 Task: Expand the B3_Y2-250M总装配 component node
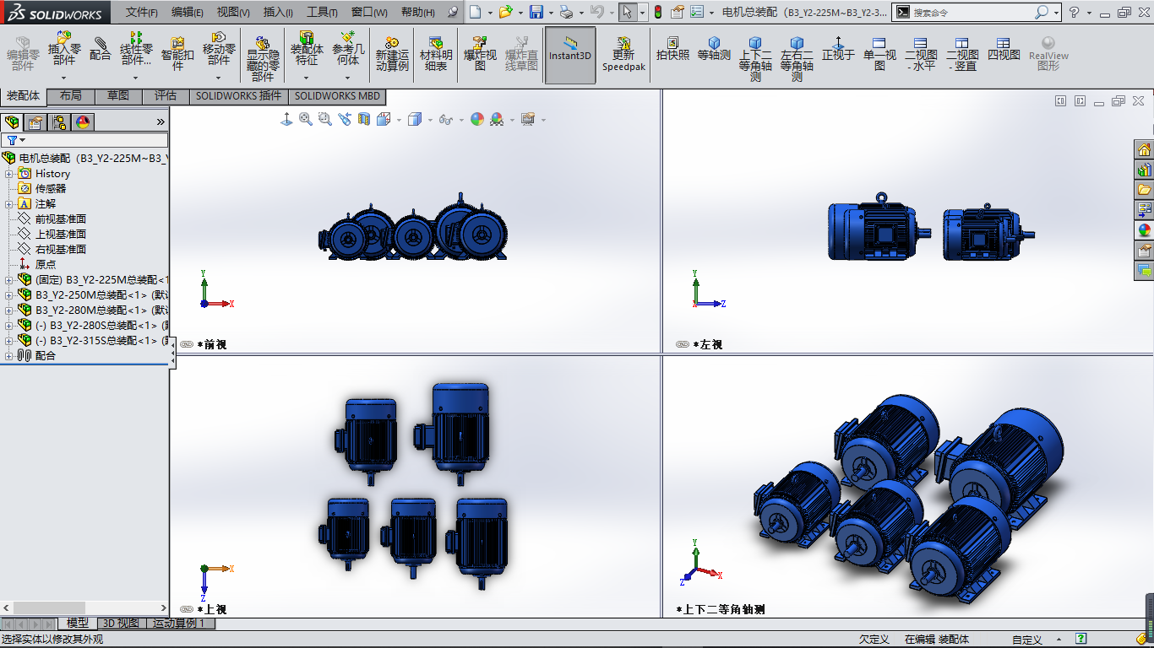coord(9,295)
